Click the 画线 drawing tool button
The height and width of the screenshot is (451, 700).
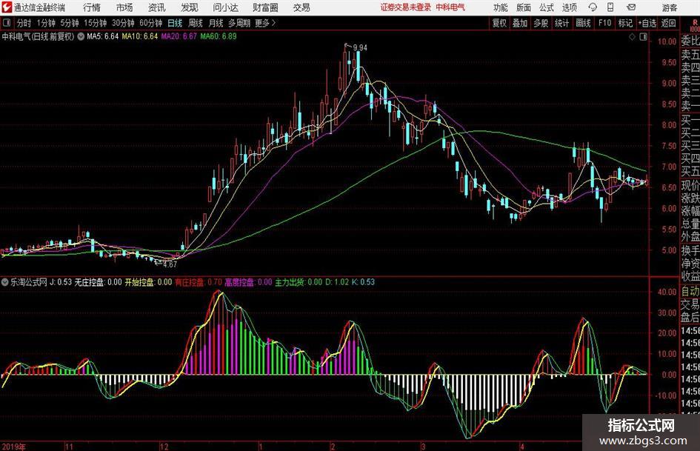coord(583,23)
